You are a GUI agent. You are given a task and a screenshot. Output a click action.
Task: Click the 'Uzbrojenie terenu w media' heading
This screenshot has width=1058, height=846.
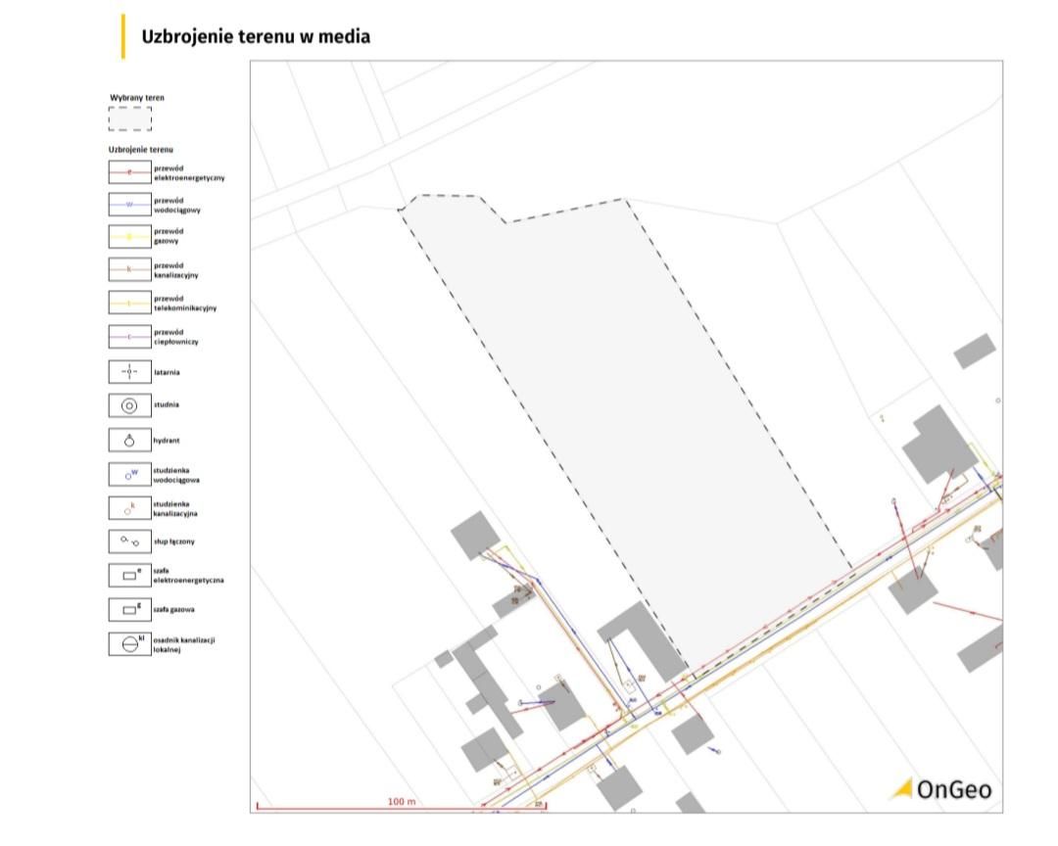tap(256, 36)
